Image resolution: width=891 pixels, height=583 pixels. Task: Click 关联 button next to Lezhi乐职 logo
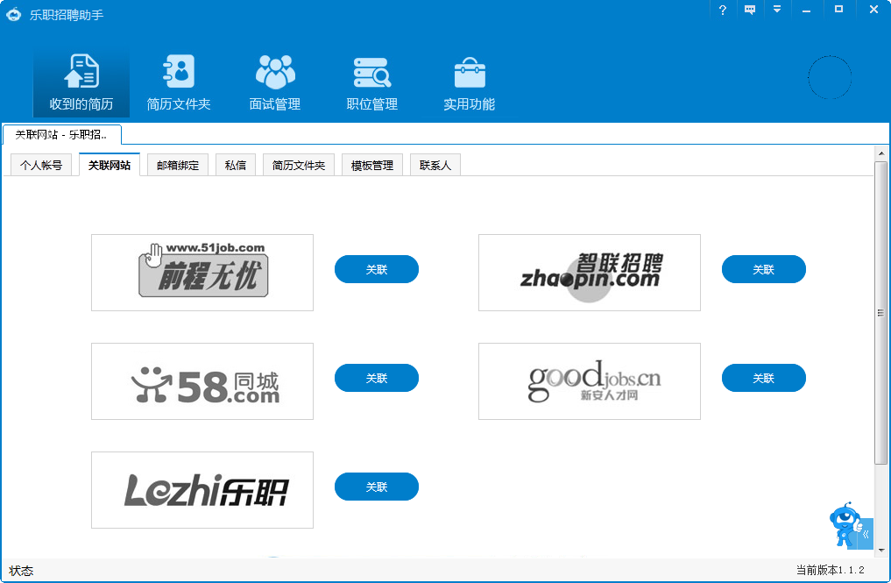click(376, 487)
